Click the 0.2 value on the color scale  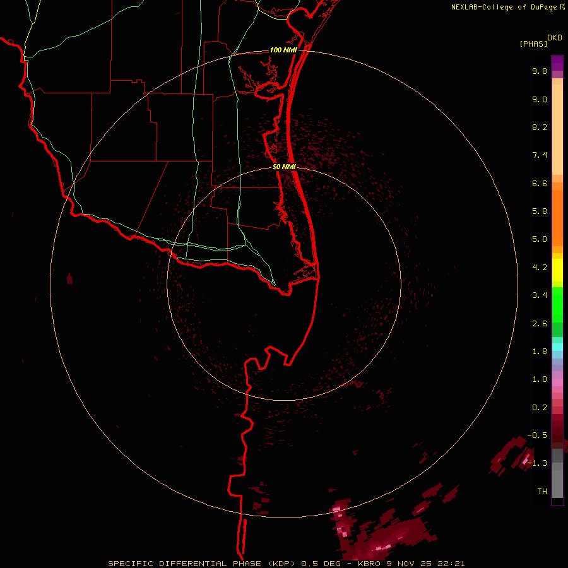[x=540, y=408]
